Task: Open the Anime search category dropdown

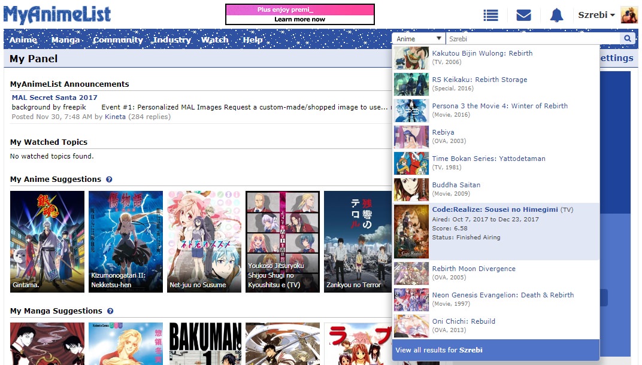Action: pos(419,38)
